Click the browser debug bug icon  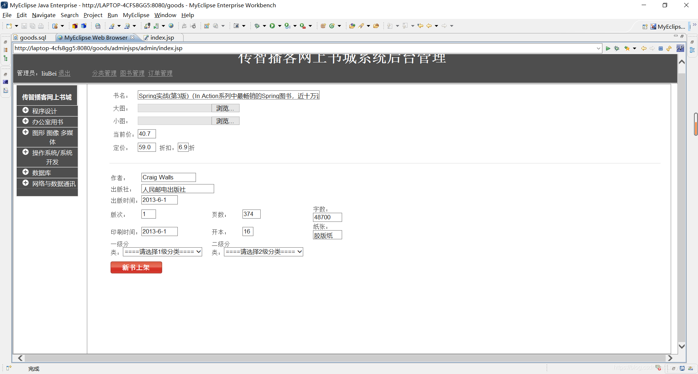pyautogui.click(x=617, y=48)
